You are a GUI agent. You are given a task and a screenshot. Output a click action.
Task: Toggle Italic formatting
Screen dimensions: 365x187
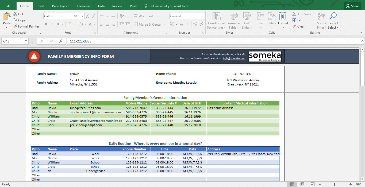[52, 25]
